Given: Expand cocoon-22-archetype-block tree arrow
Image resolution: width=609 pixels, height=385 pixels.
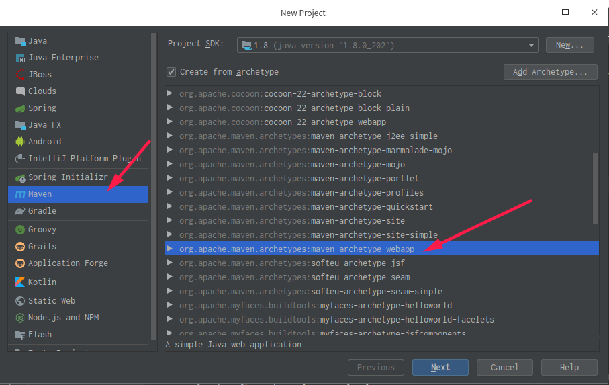Looking at the screenshot, I should (170, 94).
